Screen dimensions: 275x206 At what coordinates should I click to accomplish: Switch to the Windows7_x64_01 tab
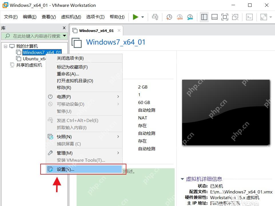[96, 31]
